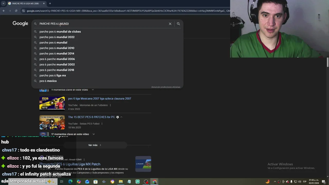Open Copilot from the taskbar

click(x=79, y=182)
